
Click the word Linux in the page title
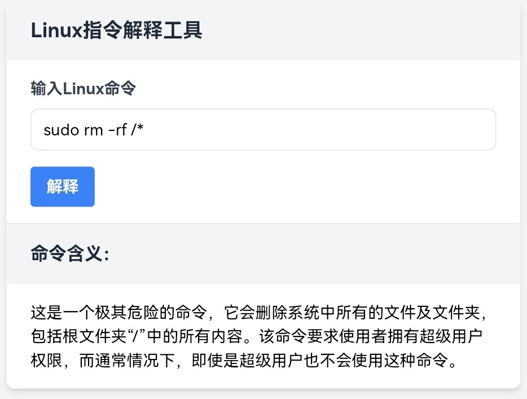coord(56,30)
